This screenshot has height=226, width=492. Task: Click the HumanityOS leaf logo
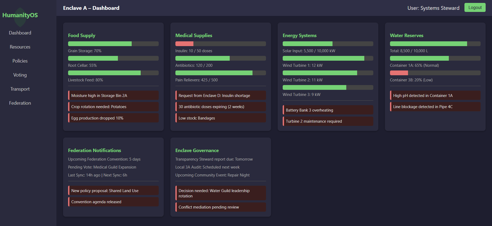click(x=20, y=16)
